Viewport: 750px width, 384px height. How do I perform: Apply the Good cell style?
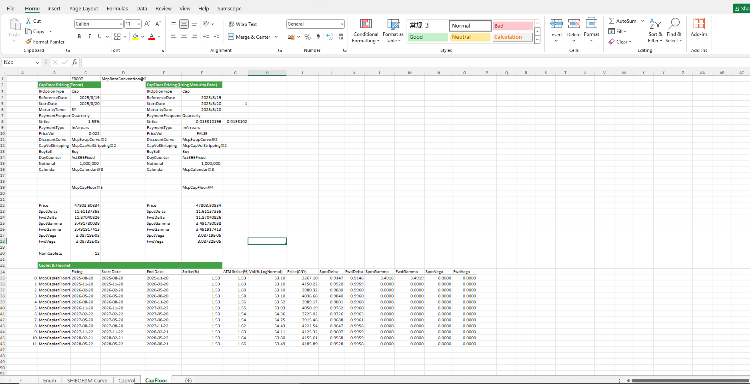coord(428,37)
